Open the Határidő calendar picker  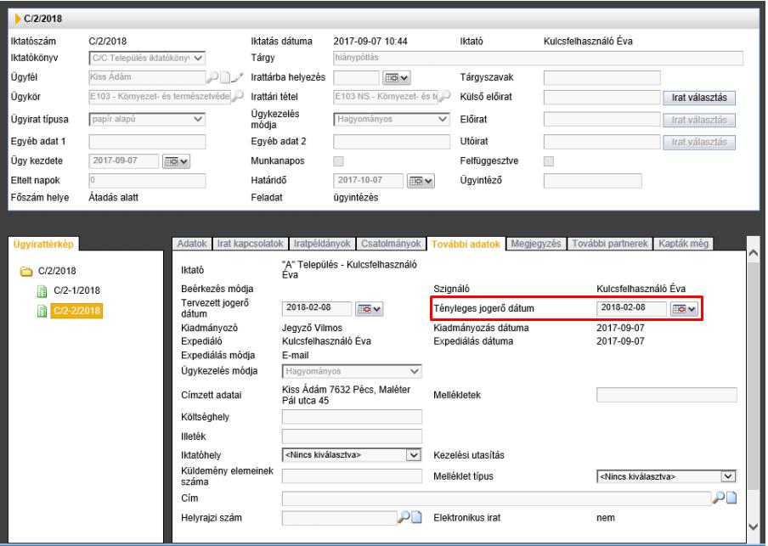[421, 181]
